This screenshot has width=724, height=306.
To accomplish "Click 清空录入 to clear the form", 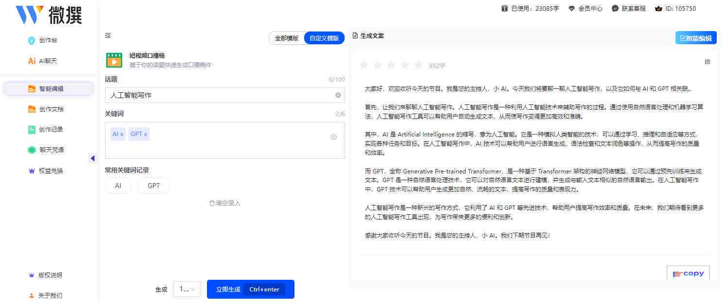I will (224, 203).
